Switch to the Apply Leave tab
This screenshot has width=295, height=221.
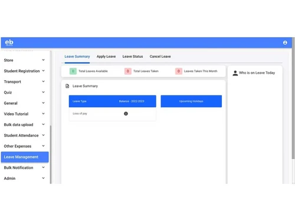tap(106, 57)
